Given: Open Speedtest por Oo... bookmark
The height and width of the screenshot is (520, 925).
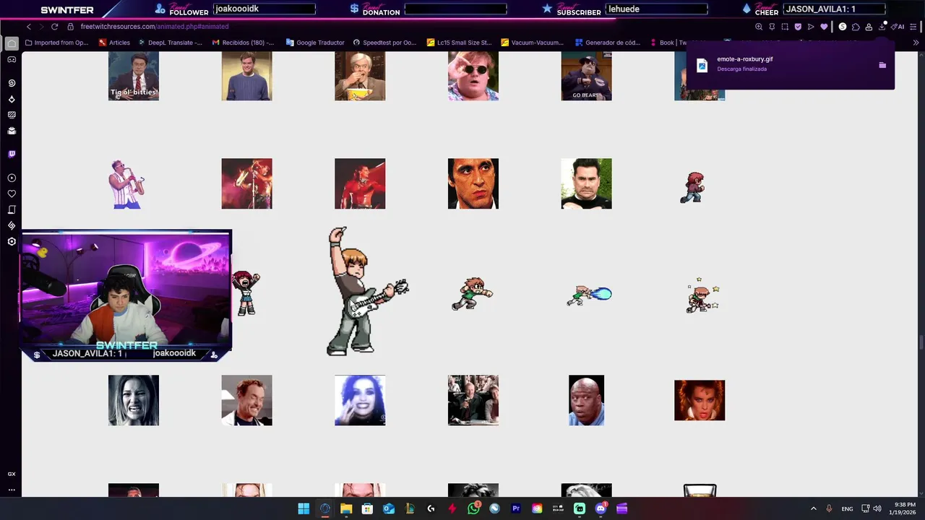Looking at the screenshot, I should coord(384,43).
